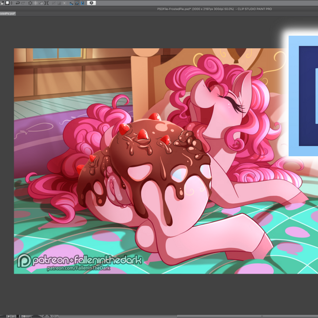This screenshot has width=318, height=318.
Task: Toggle Snap to Grid
Action: pyautogui.click(x=83, y=3)
